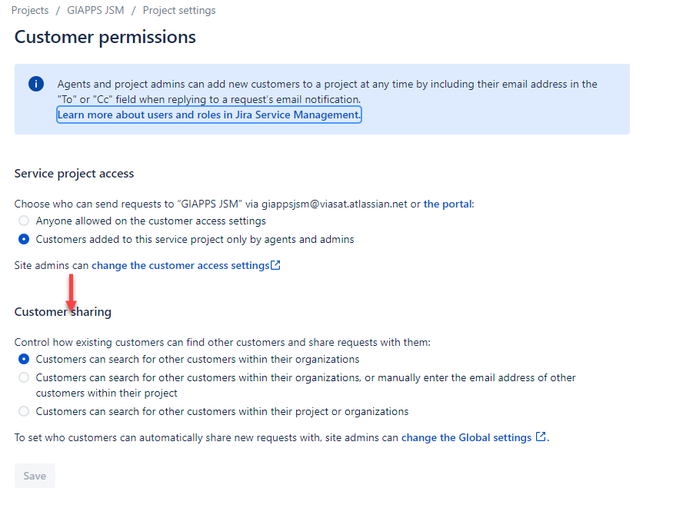
Task: Open 'change the customer access settings' link
Action: [181, 266]
